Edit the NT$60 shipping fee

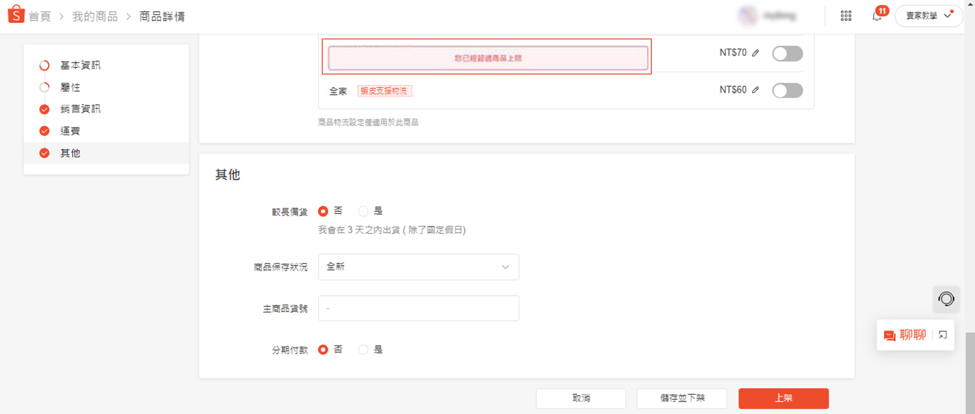pos(755,90)
